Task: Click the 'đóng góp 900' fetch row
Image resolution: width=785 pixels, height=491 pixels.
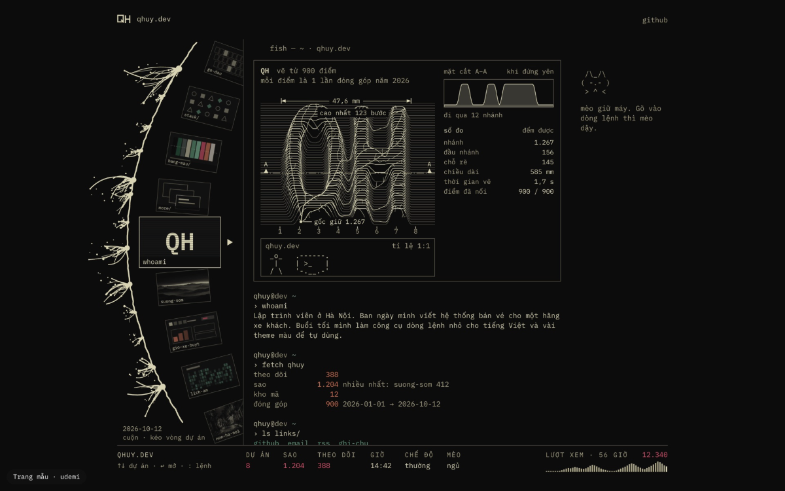Action: point(296,404)
